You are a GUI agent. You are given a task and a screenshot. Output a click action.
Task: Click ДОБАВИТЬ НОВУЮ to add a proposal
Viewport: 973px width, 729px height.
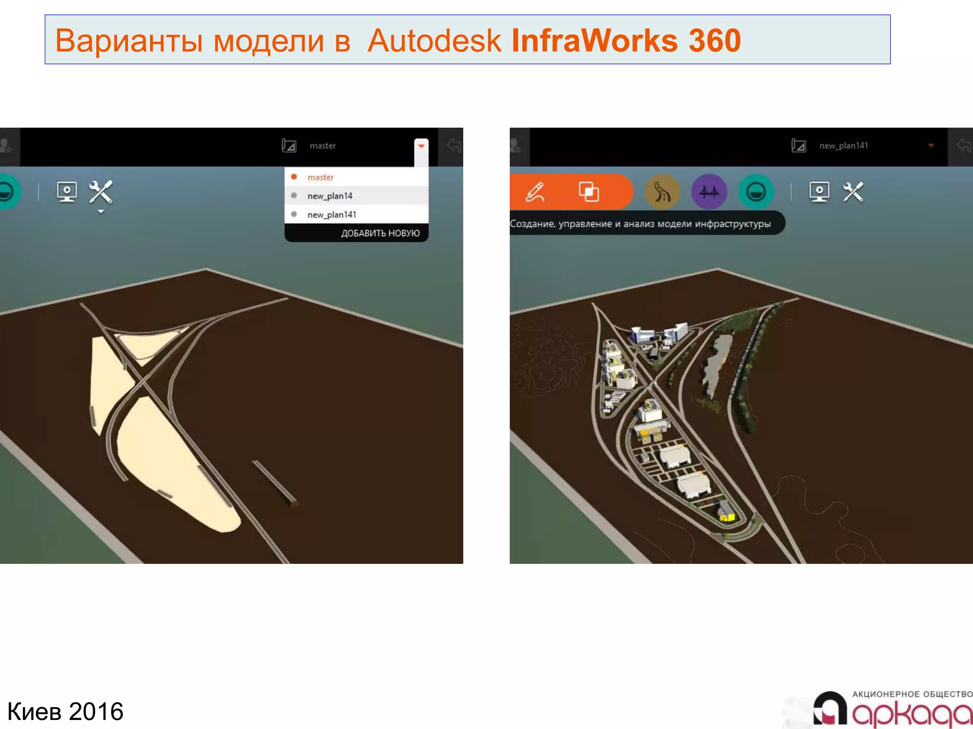[380, 233]
